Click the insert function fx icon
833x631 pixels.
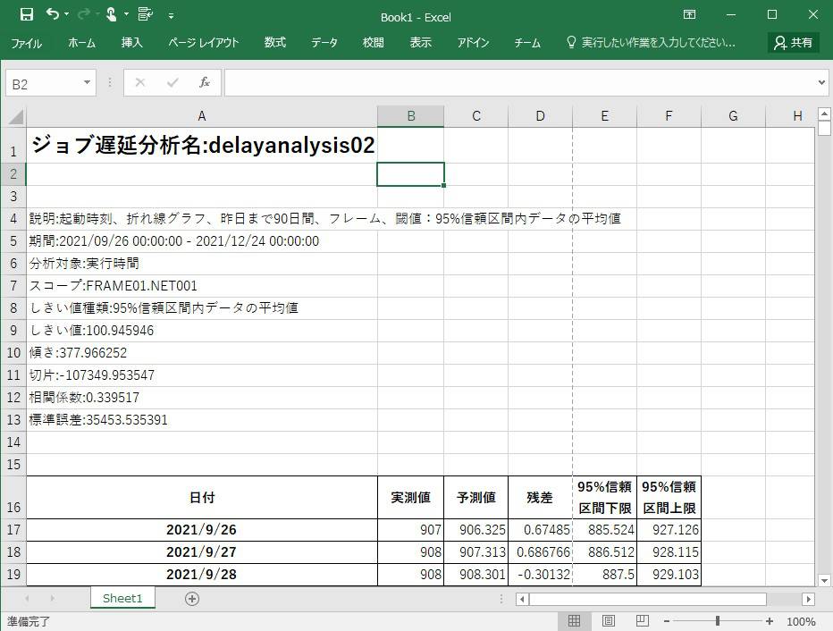tap(205, 82)
